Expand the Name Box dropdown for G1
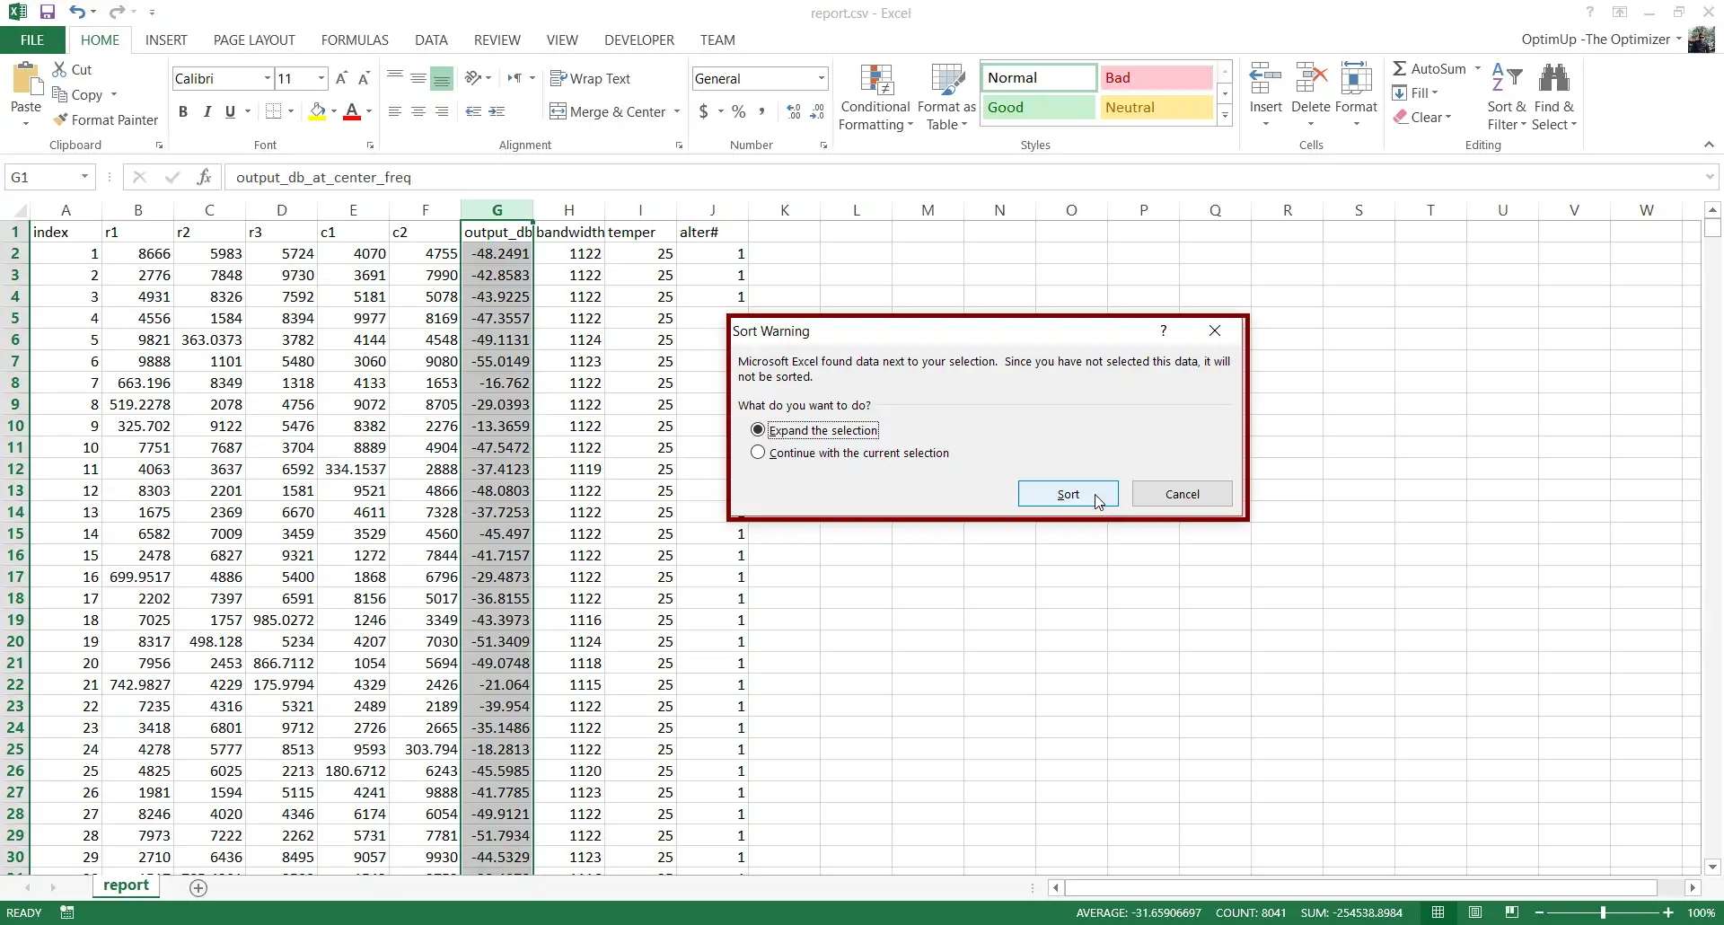This screenshot has width=1724, height=925. (85, 177)
